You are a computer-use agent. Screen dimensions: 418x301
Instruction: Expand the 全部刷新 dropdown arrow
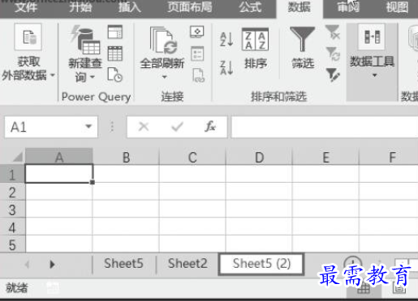[164, 77]
